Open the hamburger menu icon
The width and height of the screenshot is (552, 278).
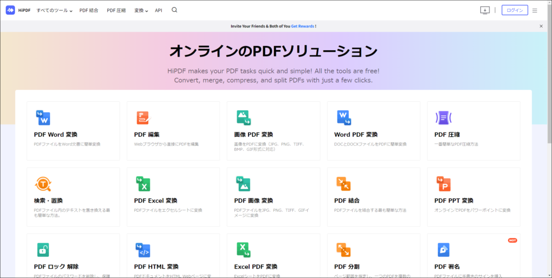pyautogui.click(x=535, y=11)
